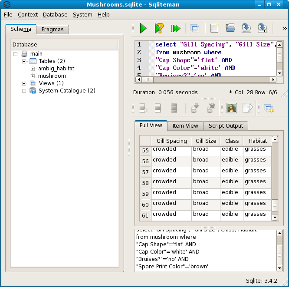Open the File menu
The image size is (289, 287).
(8, 15)
